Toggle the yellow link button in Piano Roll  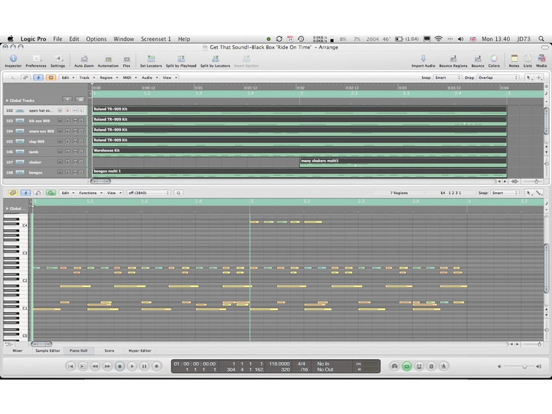click(x=13, y=193)
